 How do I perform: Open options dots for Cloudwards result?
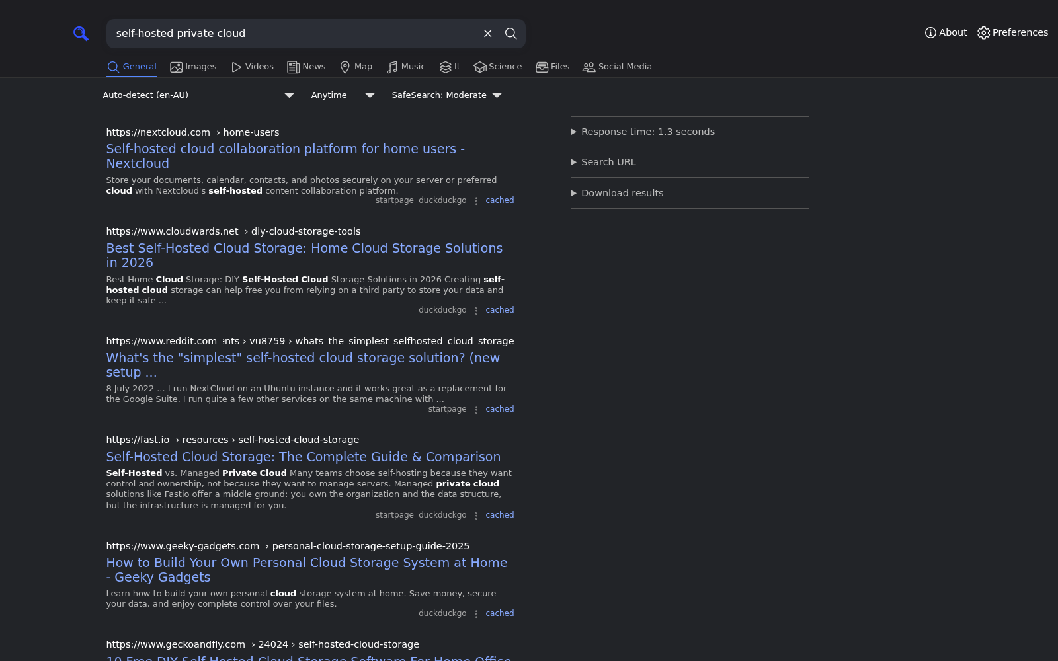click(476, 311)
